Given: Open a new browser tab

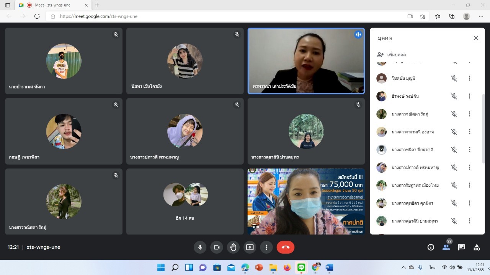Looking at the screenshot, I should [97, 5].
